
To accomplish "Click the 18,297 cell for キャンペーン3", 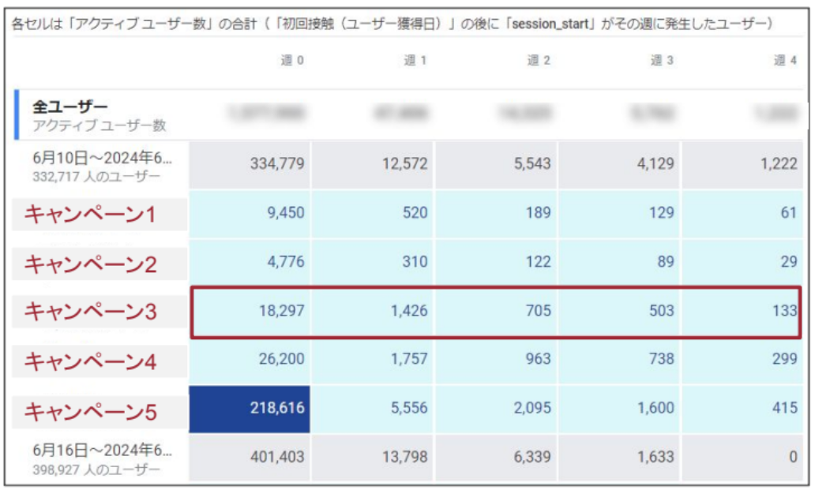I will [250, 311].
